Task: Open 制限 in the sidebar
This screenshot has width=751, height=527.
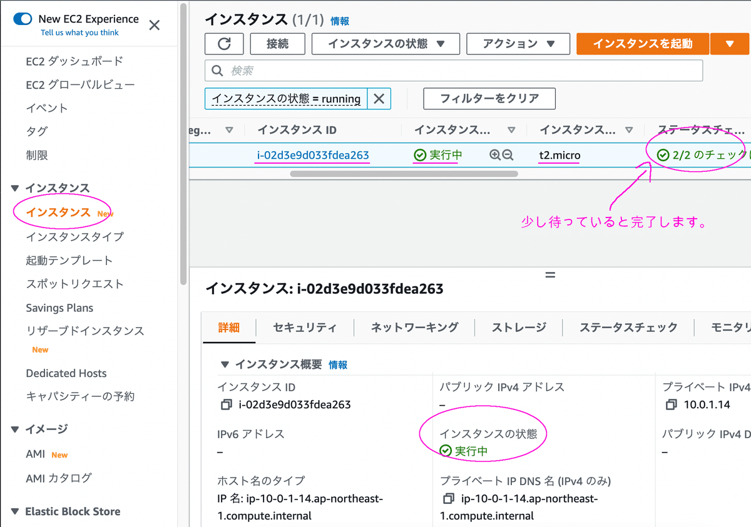Action: click(36, 155)
